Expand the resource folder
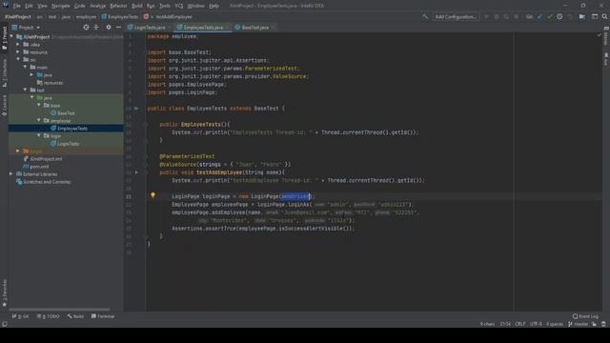The width and height of the screenshot is (610, 343). point(18,52)
